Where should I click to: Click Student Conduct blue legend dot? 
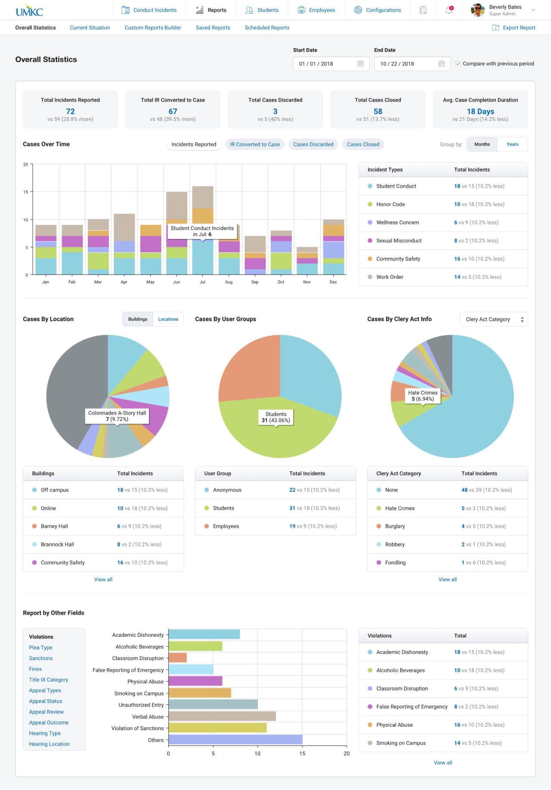tap(370, 186)
